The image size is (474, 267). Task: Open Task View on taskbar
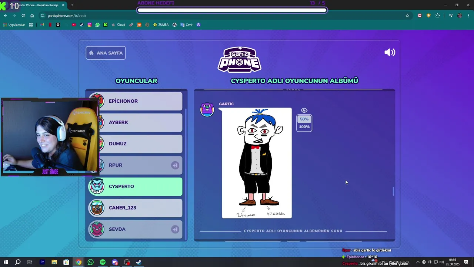[x=30, y=262]
